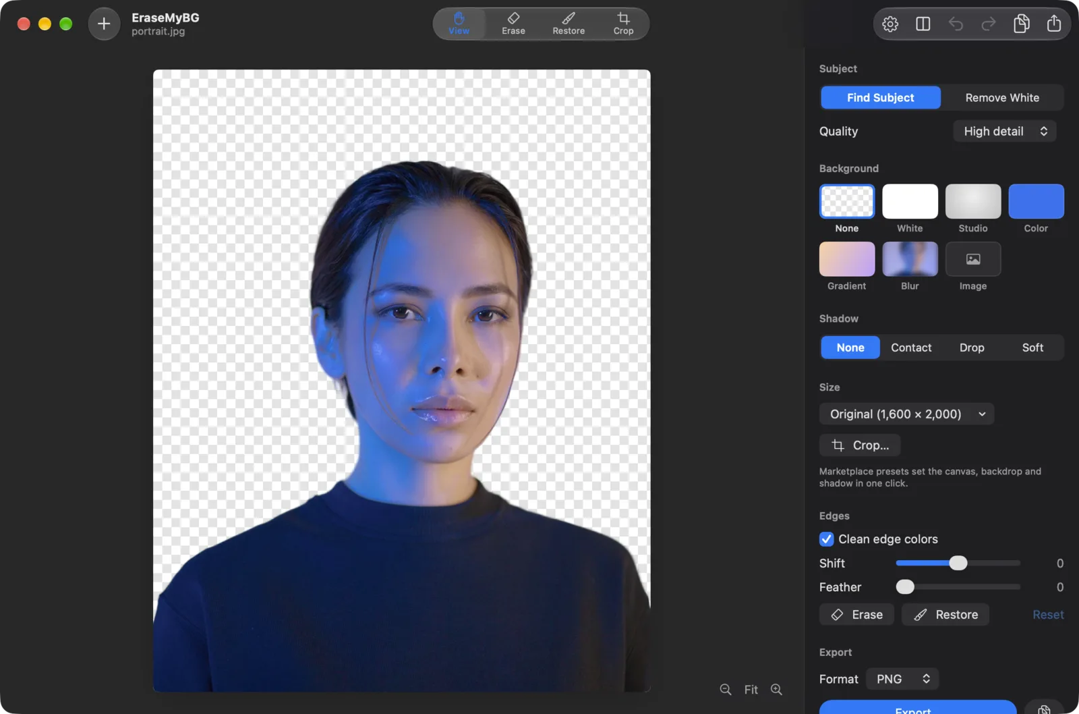Switch to Remove White mode

tap(1002, 98)
